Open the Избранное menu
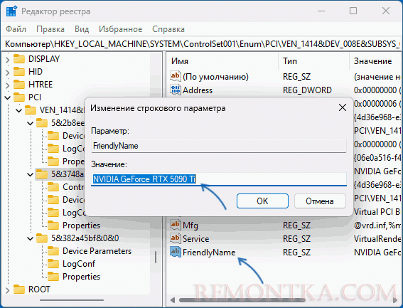 (121, 29)
